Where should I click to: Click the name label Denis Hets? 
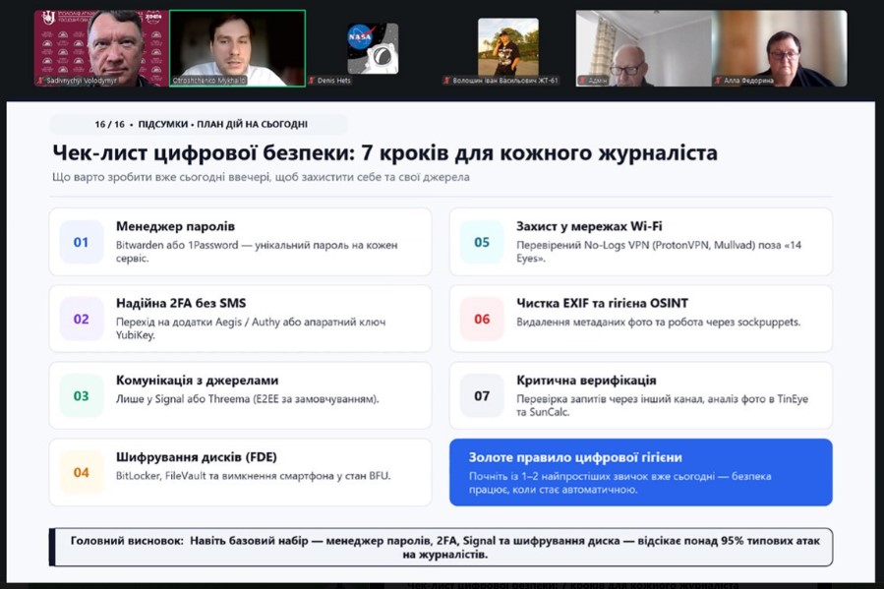click(x=333, y=81)
